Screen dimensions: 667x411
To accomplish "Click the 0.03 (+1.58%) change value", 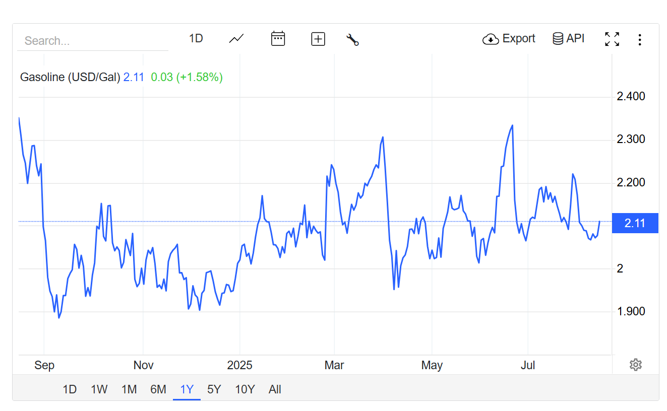I will pos(187,77).
